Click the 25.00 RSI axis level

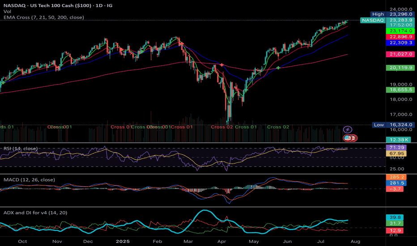point(397,169)
